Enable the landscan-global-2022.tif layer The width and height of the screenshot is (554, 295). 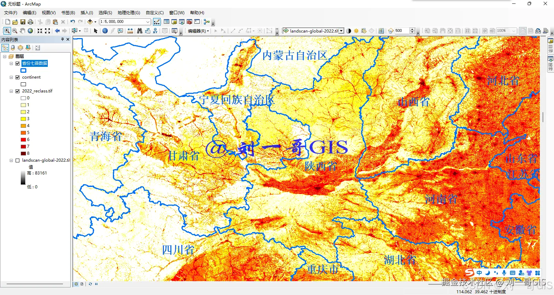pyautogui.click(x=17, y=160)
